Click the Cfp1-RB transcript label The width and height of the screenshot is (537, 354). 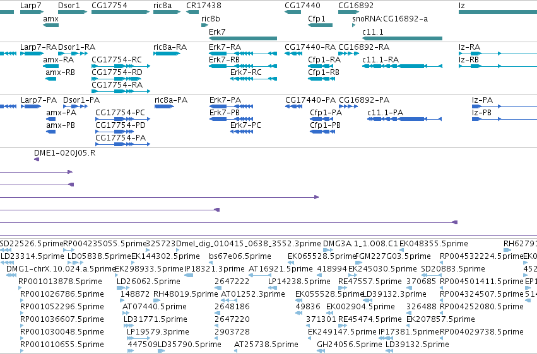click(x=324, y=72)
